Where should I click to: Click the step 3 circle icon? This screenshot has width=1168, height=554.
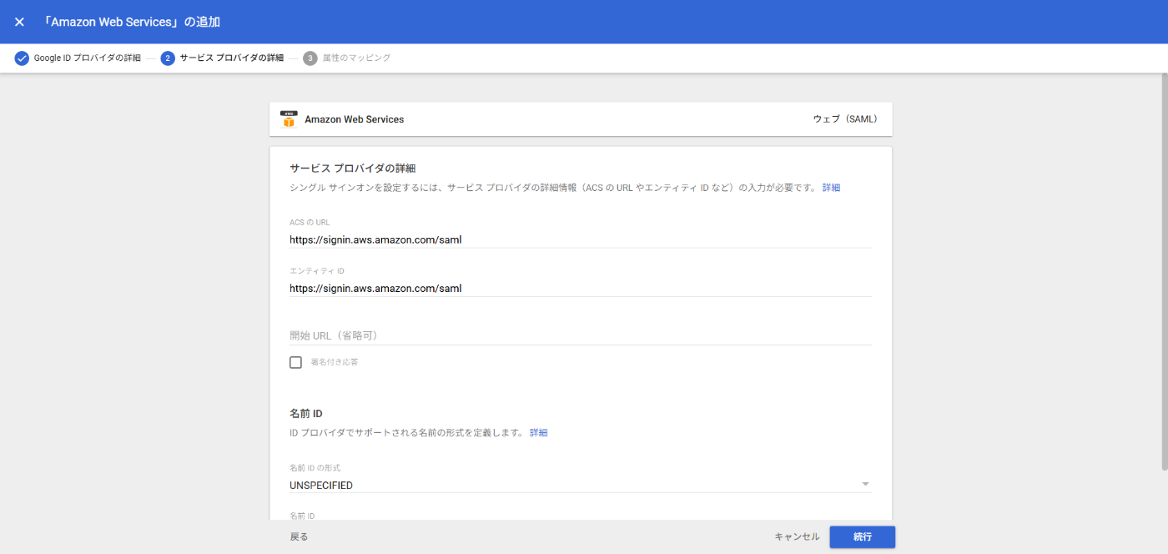click(310, 58)
